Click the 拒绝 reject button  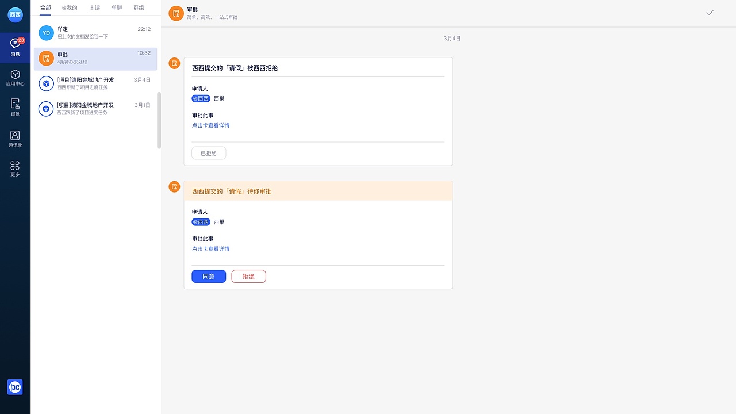(x=248, y=276)
